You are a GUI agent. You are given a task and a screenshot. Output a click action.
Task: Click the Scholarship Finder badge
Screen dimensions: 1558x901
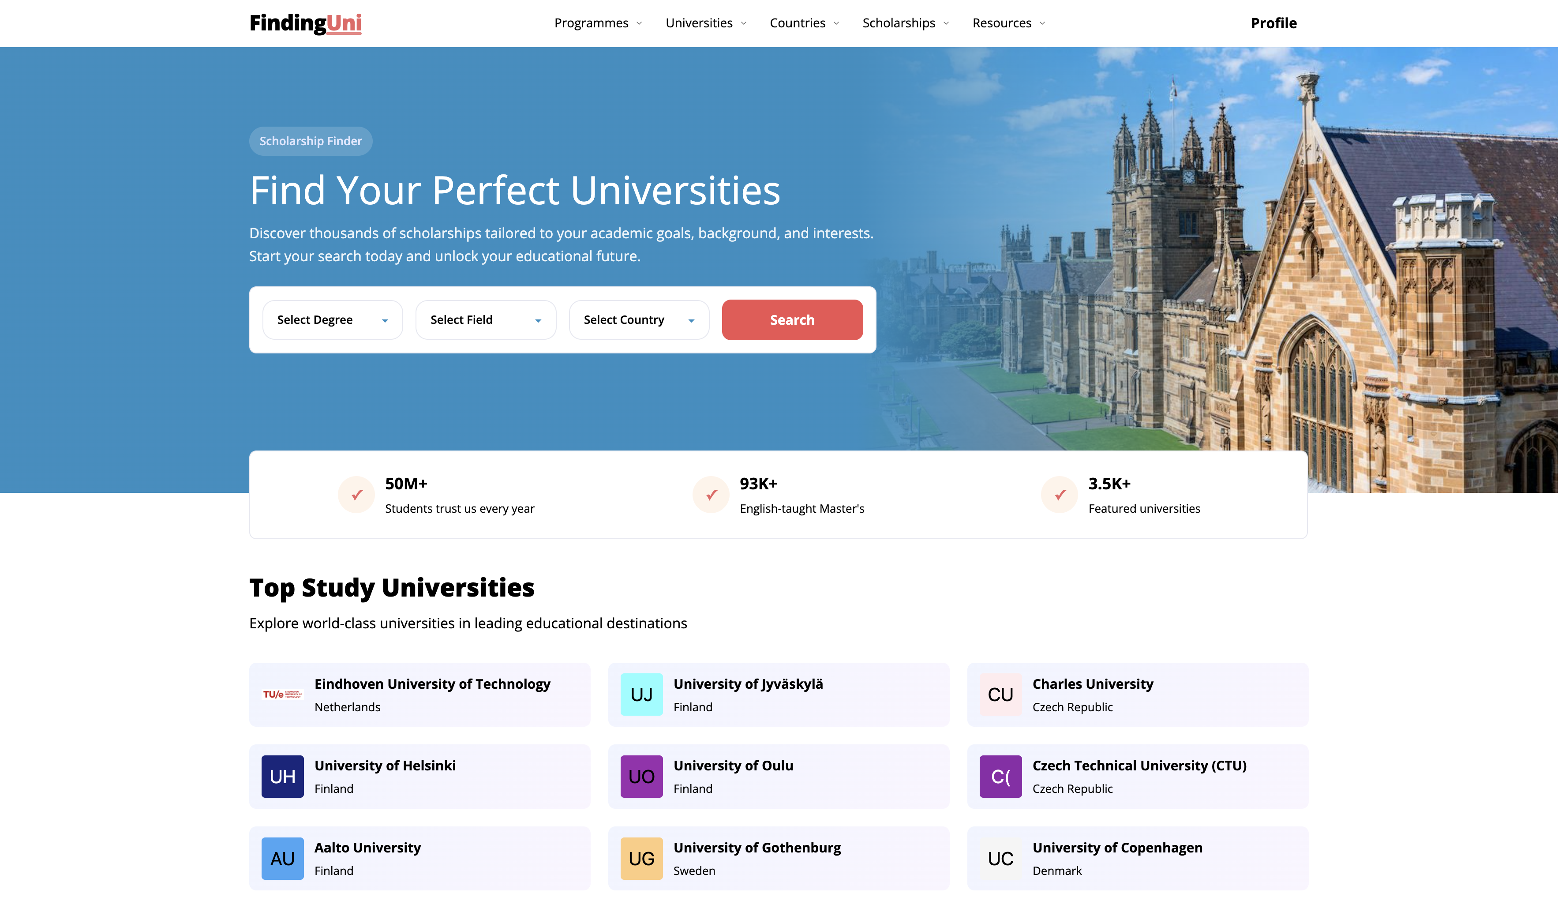(311, 141)
